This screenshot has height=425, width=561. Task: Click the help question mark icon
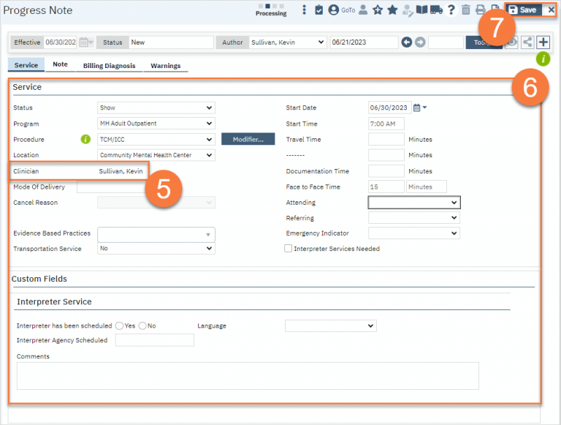[451, 10]
